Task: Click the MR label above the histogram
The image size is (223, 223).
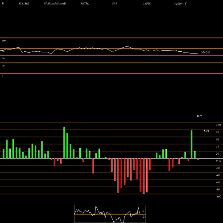Action: 199,116
